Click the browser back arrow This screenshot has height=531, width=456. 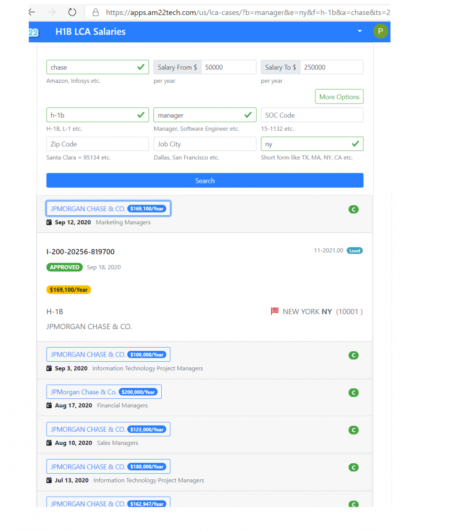point(32,13)
